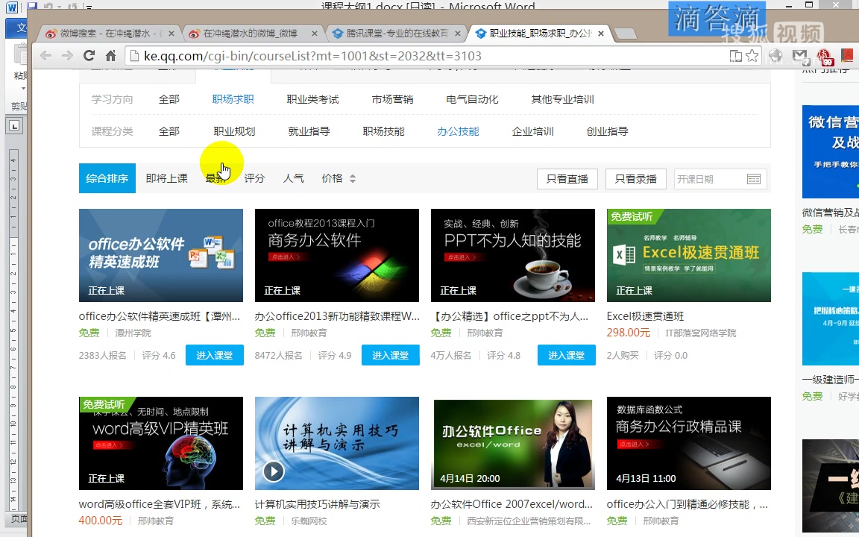Screen dimensions: 859x537
Task: Open the 开课日期 date picker field
Action: [x=708, y=179]
